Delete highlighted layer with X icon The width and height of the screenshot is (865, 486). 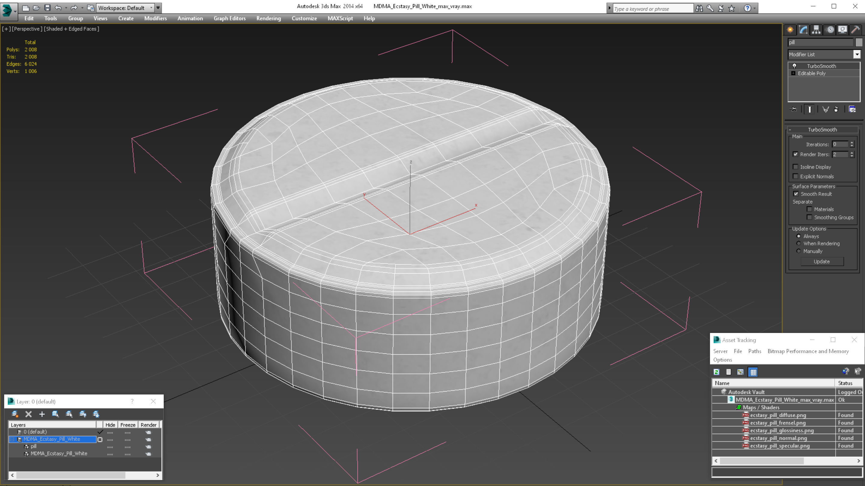[29, 414]
